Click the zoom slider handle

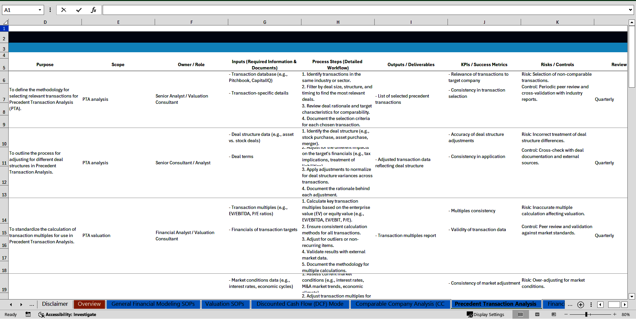point(586,314)
